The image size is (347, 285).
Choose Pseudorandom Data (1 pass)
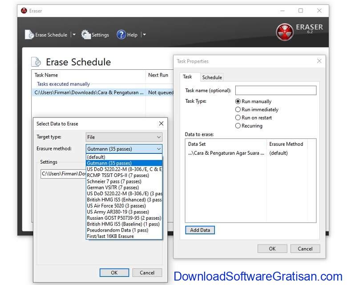pos(124,230)
